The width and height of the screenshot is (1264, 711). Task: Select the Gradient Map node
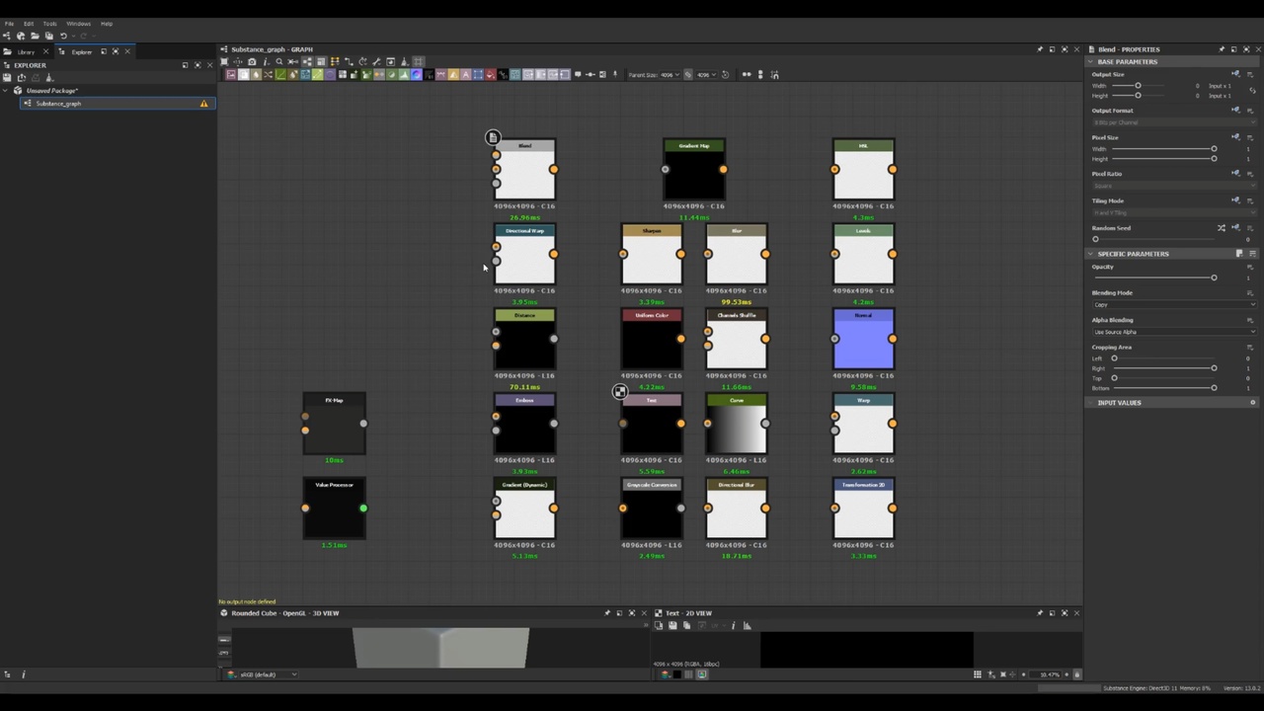pos(694,170)
